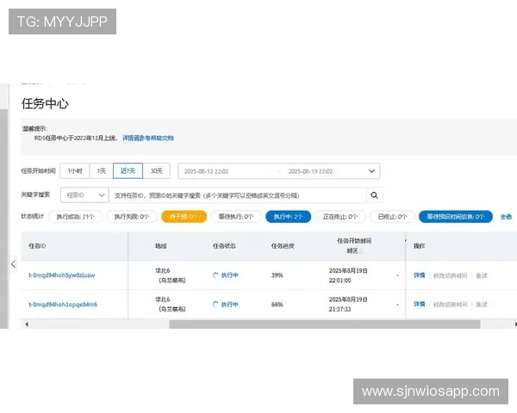Click the horizontal scrollbar left arrow
517x413 pixels.
26,324
